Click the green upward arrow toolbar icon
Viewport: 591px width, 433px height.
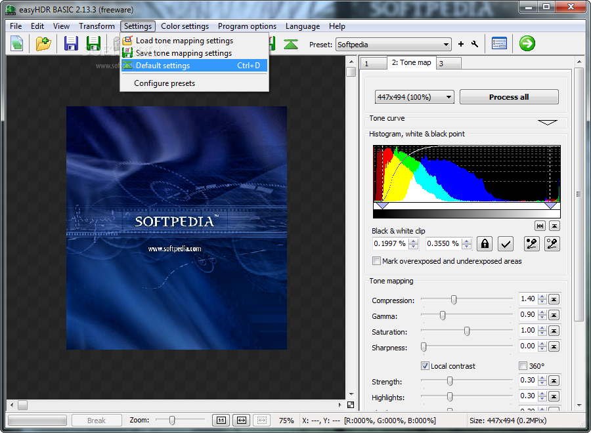pos(291,45)
